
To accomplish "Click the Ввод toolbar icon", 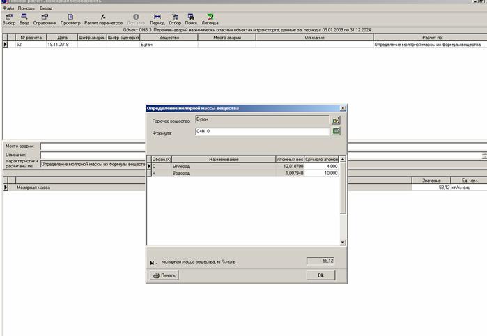I will click(24, 17).
